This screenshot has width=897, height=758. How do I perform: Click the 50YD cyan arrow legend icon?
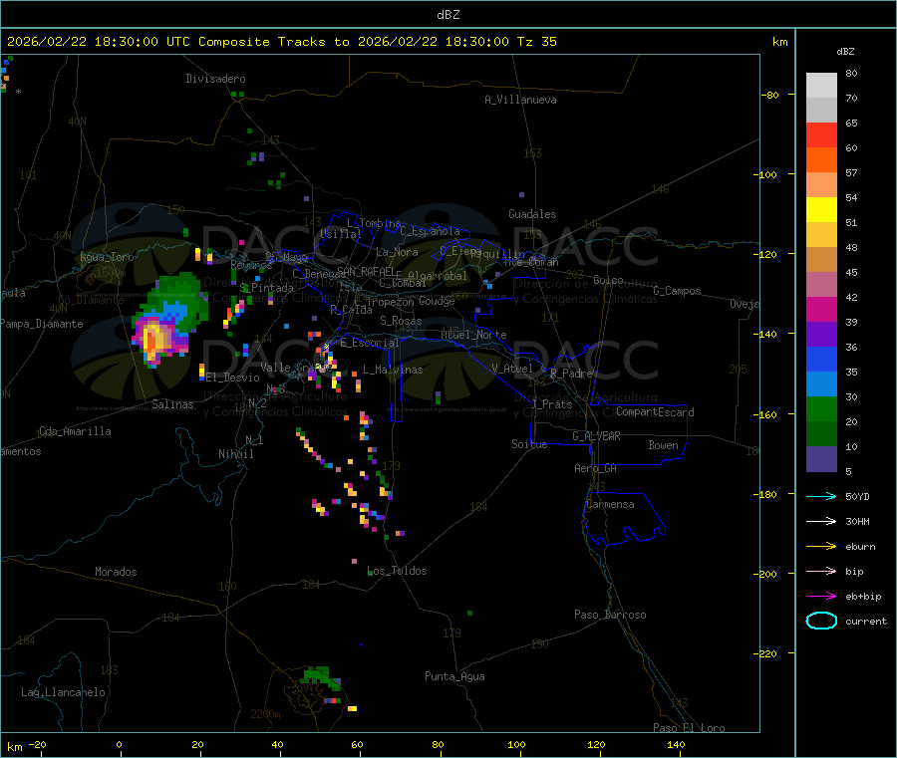click(821, 496)
